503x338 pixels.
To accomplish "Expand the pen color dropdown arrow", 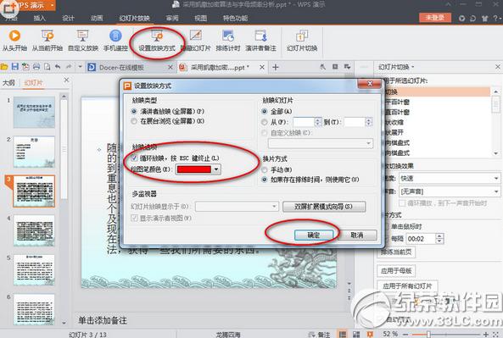I will 216,169.
